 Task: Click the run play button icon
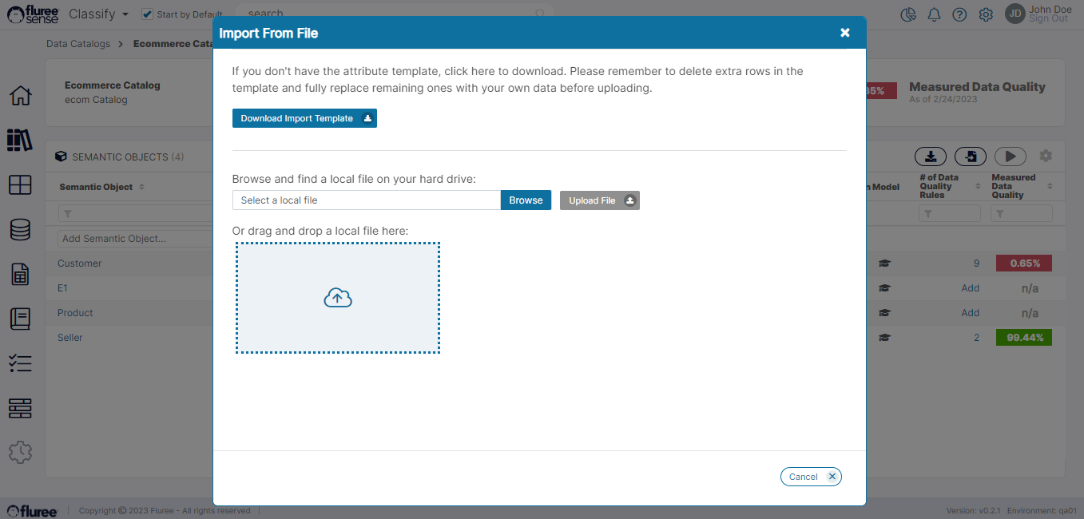coord(1010,156)
